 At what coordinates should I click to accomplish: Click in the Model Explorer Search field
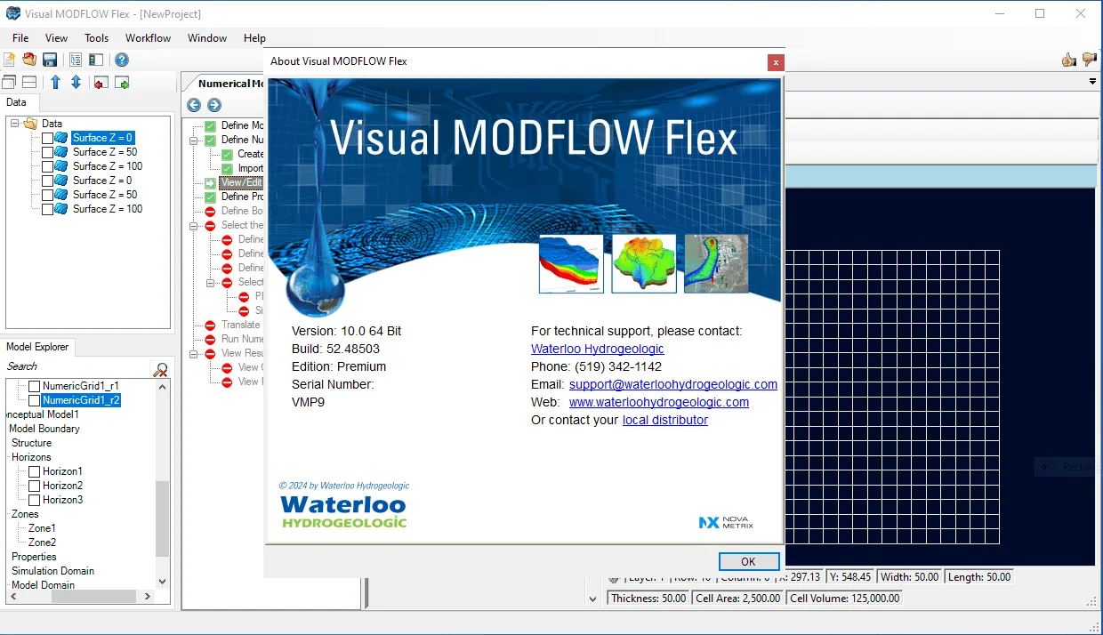[x=78, y=367]
